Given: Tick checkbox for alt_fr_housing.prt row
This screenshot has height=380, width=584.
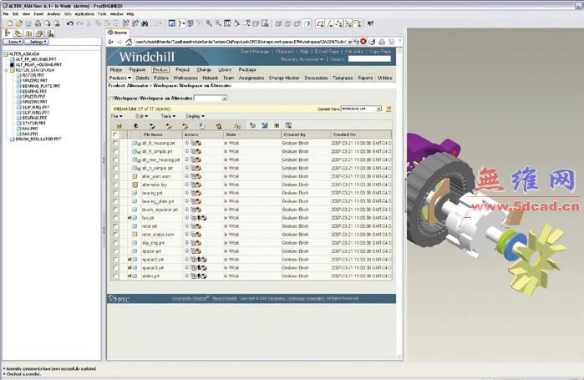Looking at the screenshot, I should pyautogui.click(x=115, y=143).
